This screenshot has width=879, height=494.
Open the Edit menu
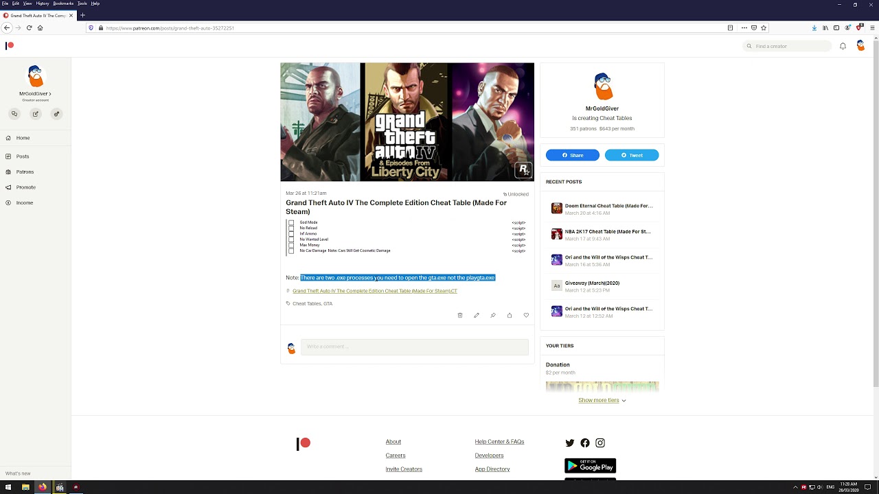(15, 3)
